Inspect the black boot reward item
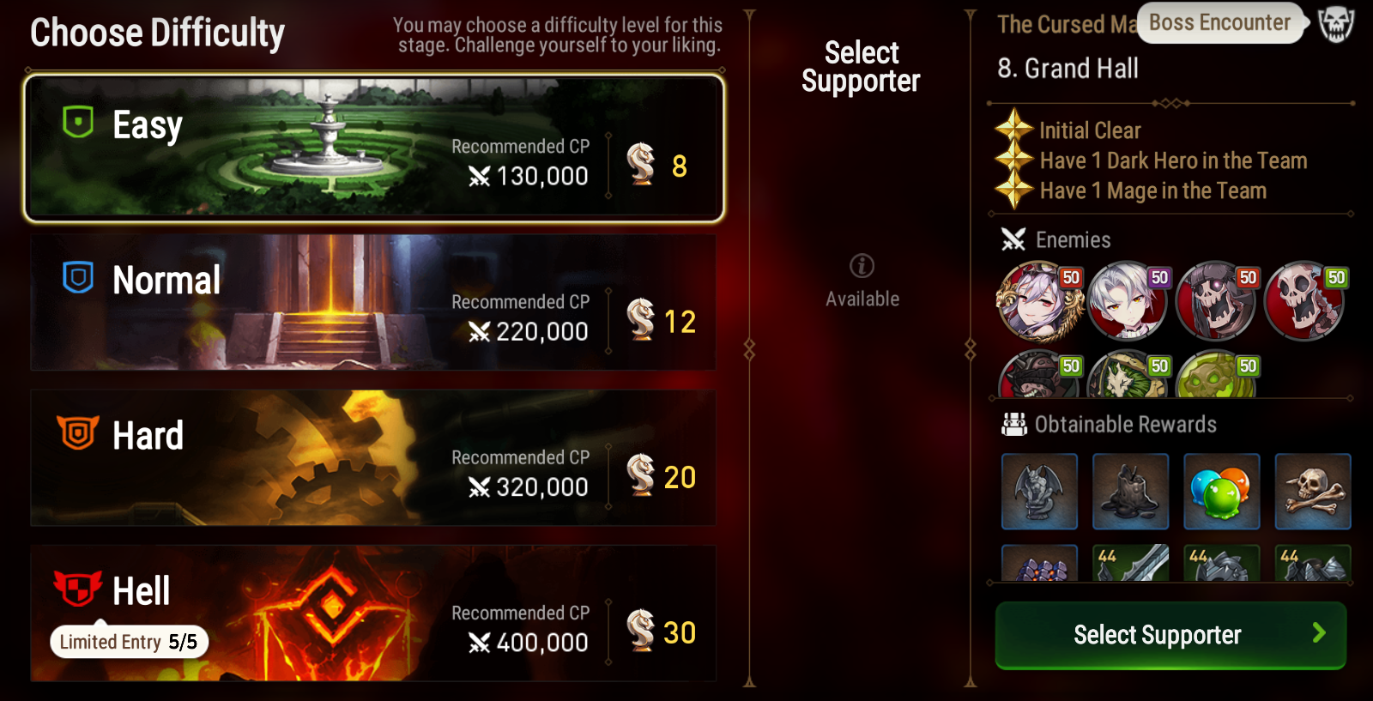 click(x=1130, y=492)
